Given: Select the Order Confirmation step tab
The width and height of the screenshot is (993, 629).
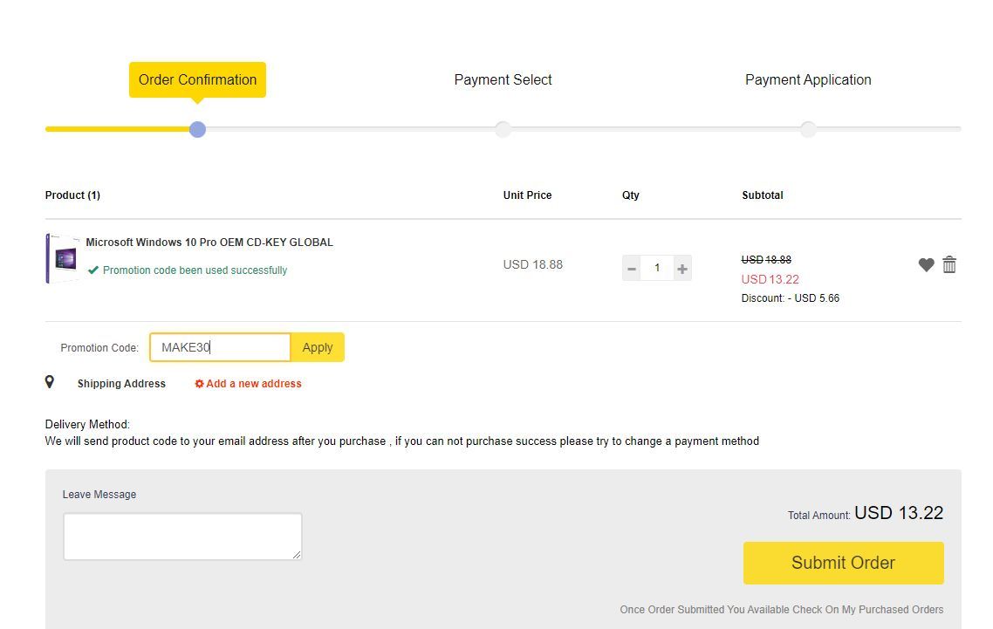Looking at the screenshot, I should click(x=197, y=79).
